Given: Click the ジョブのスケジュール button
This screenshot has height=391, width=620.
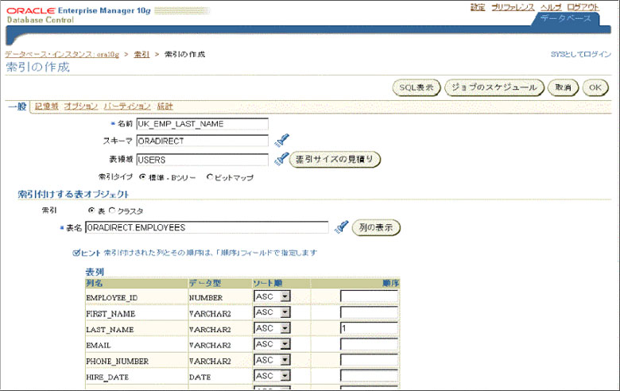Looking at the screenshot, I should click(494, 87).
